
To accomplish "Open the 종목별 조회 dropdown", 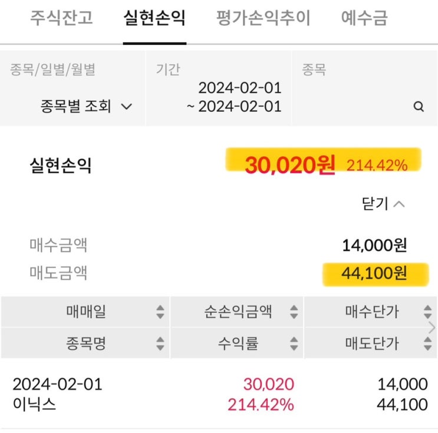I will pos(86,107).
